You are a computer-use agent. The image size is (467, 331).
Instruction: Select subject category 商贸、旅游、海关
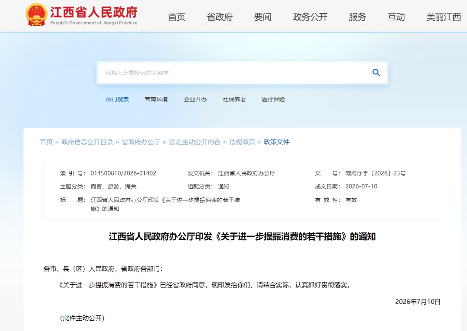tap(113, 187)
